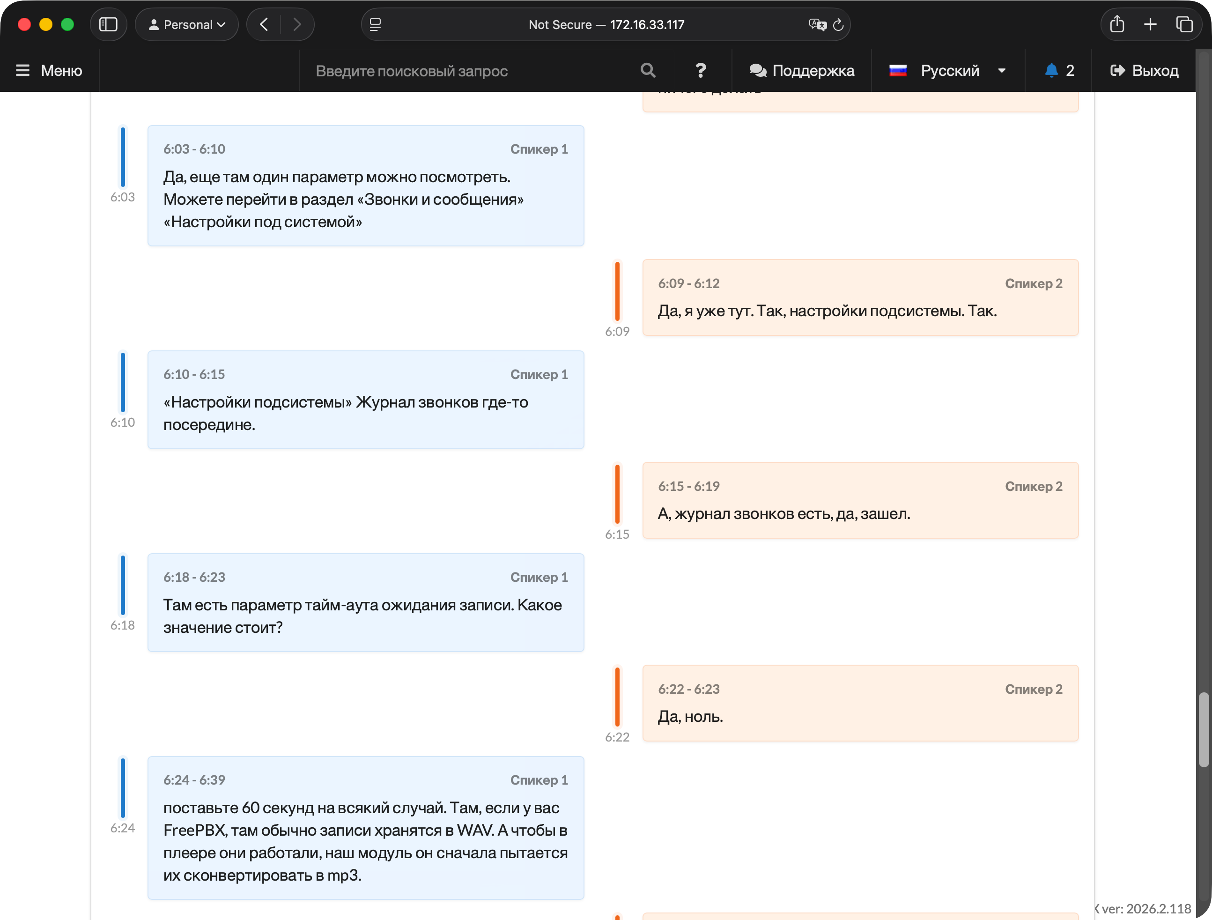Click the ver: 2026.2.118 version text
The width and height of the screenshot is (1212, 920).
[1146, 908]
